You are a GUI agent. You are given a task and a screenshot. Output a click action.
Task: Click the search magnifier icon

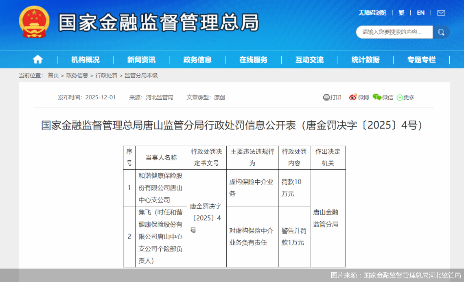441,32
